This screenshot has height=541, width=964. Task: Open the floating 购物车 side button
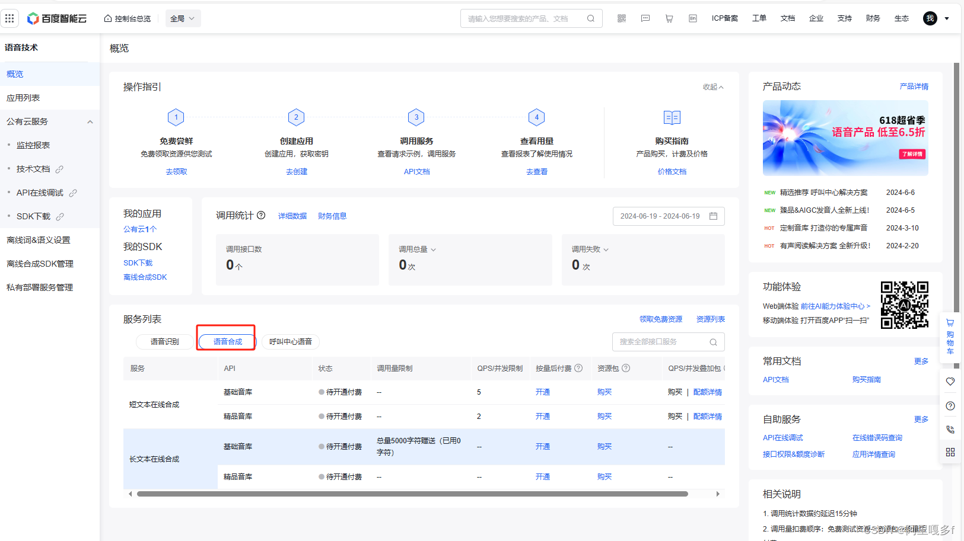pos(950,337)
